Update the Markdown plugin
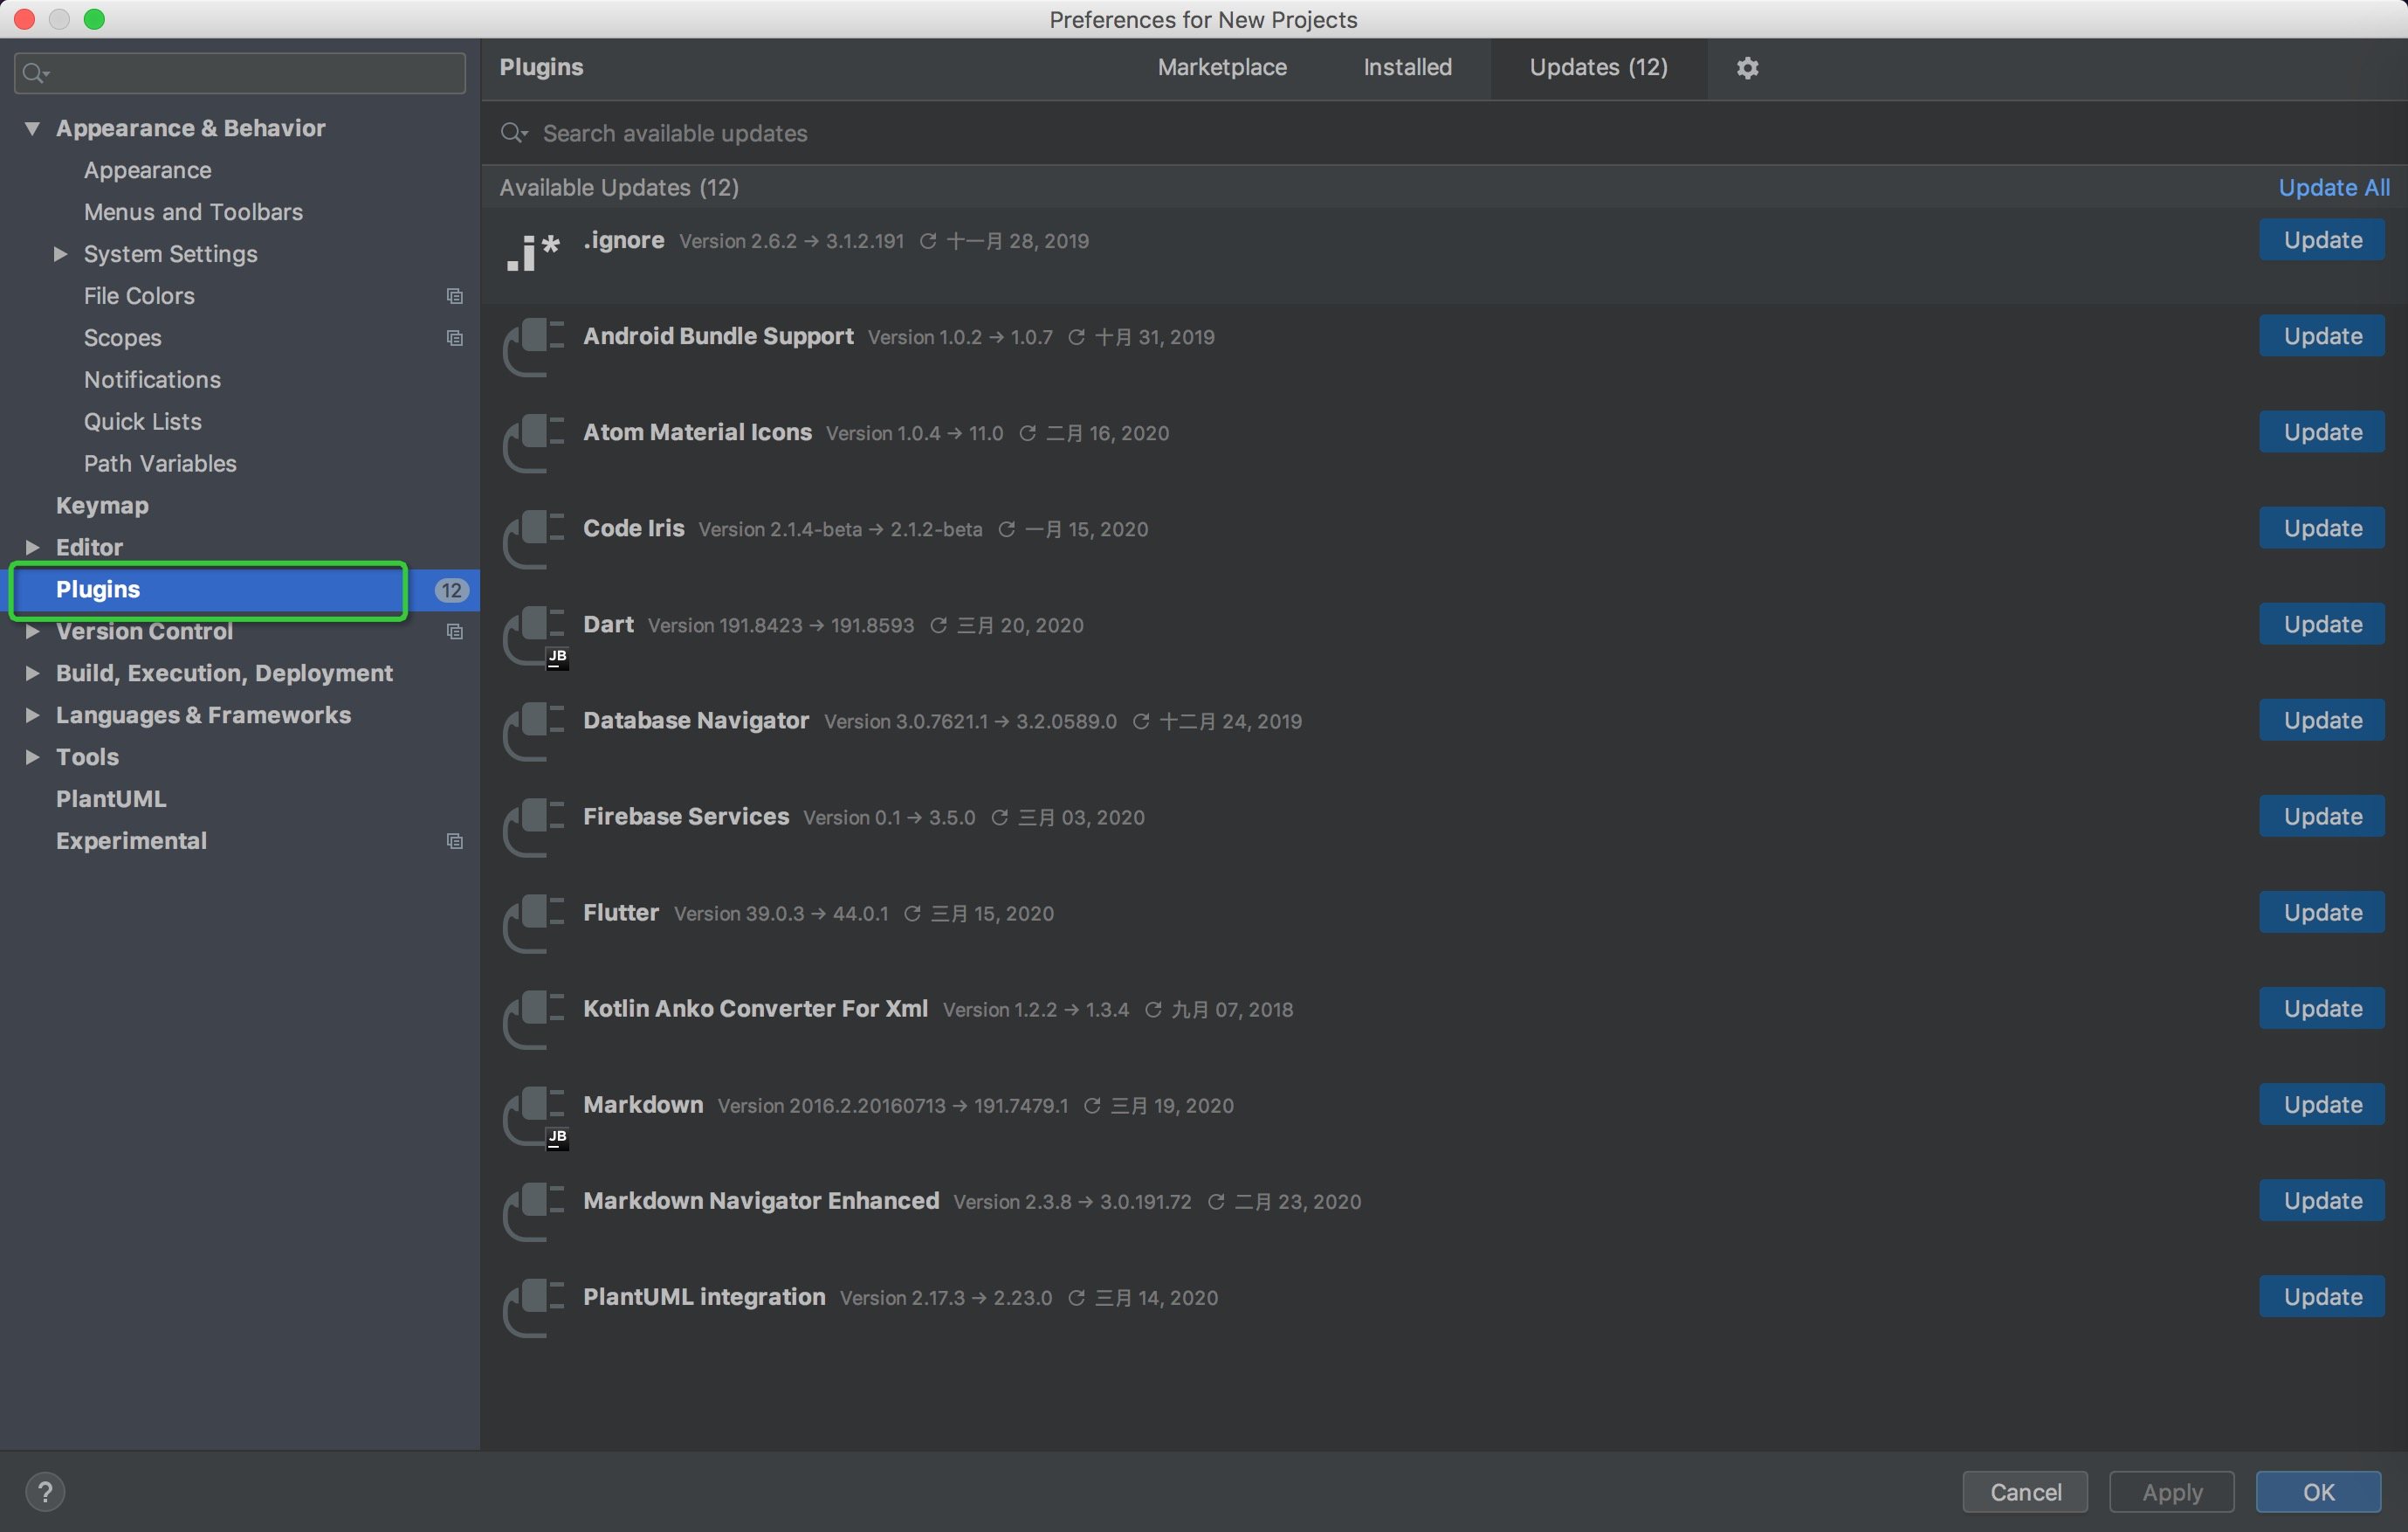Screen dimensions: 2408x1532 pos(2322,1105)
